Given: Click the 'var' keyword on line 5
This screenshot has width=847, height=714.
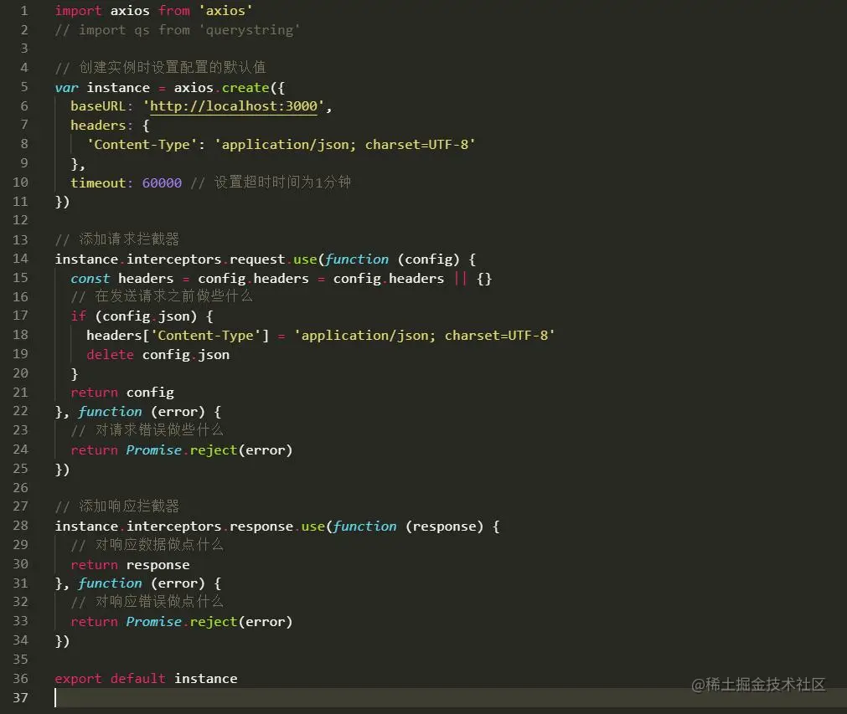Looking at the screenshot, I should pyautogui.click(x=66, y=87).
